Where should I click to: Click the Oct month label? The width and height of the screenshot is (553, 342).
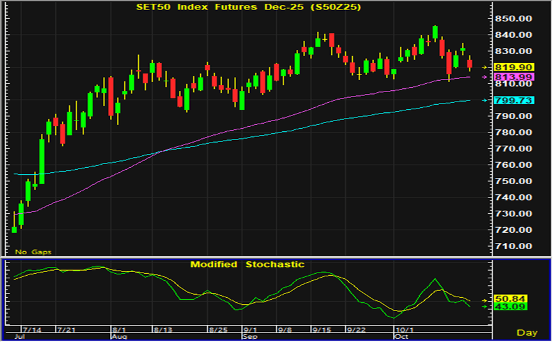click(x=399, y=337)
